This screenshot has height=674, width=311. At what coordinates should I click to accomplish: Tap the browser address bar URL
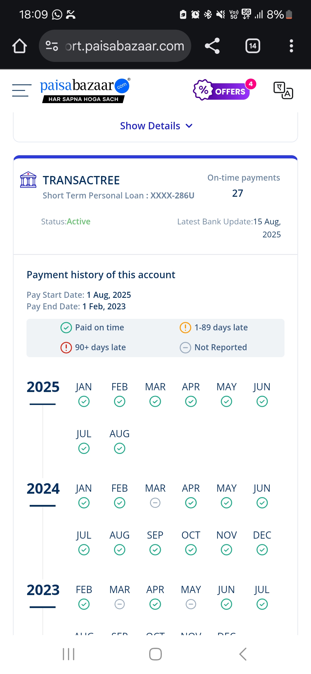124,46
